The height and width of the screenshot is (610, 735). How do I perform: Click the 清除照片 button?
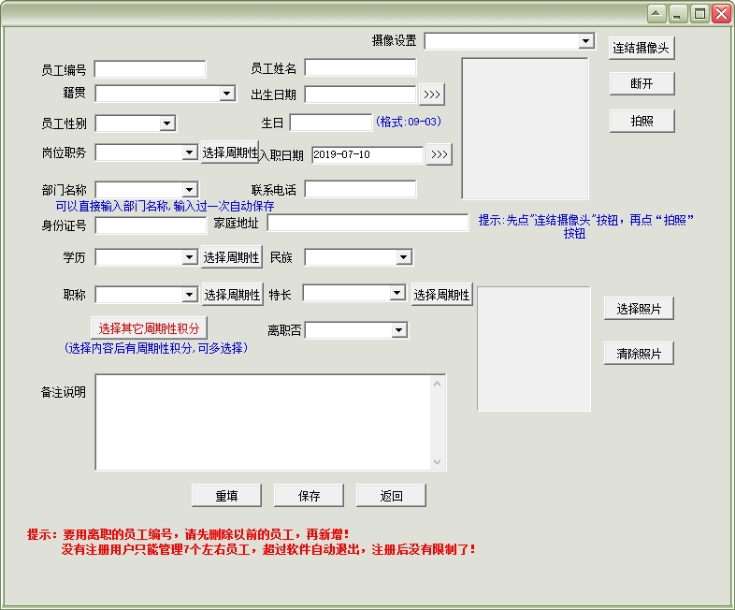(639, 354)
